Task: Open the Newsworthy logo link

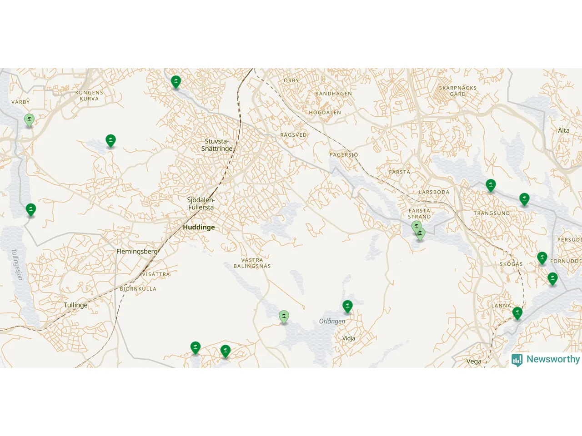Action: pyautogui.click(x=546, y=360)
